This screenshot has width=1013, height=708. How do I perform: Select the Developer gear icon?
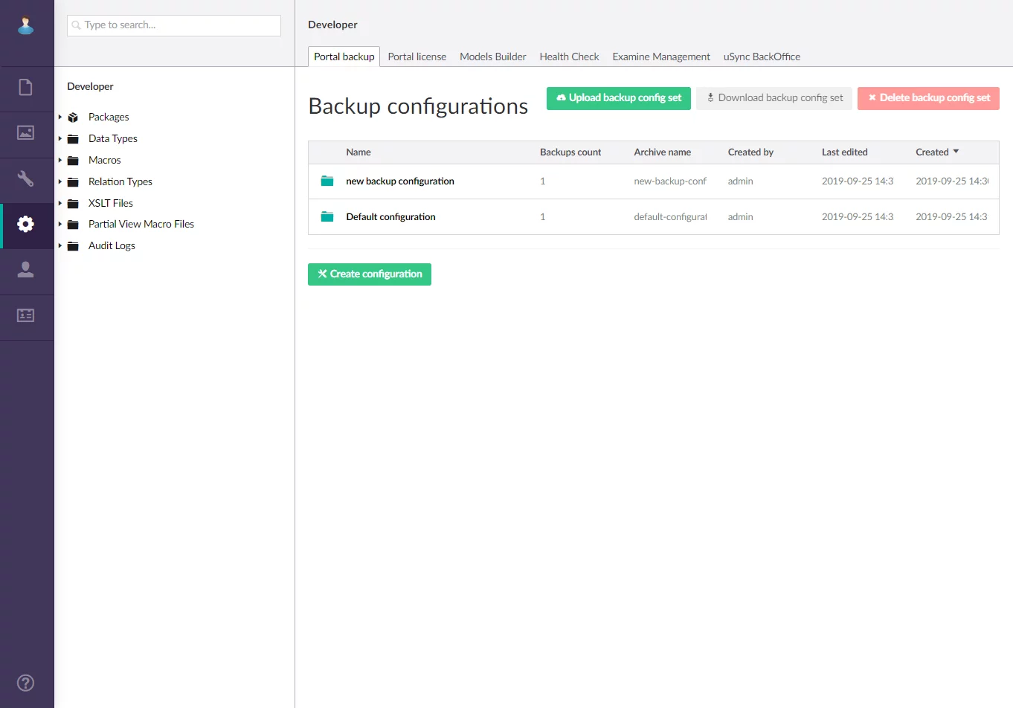(x=26, y=224)
